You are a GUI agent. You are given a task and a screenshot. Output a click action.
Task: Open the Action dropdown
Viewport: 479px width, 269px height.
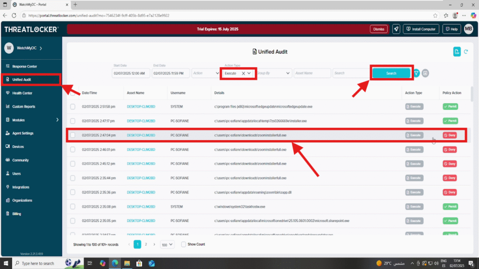pos(206,73)
